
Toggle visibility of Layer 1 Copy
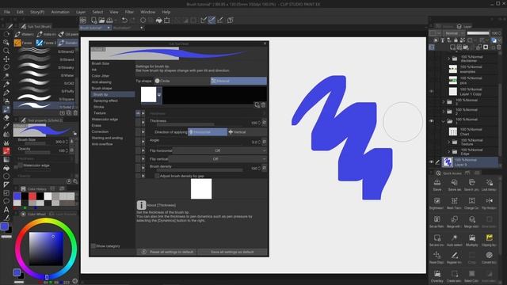tap(431, 92)
